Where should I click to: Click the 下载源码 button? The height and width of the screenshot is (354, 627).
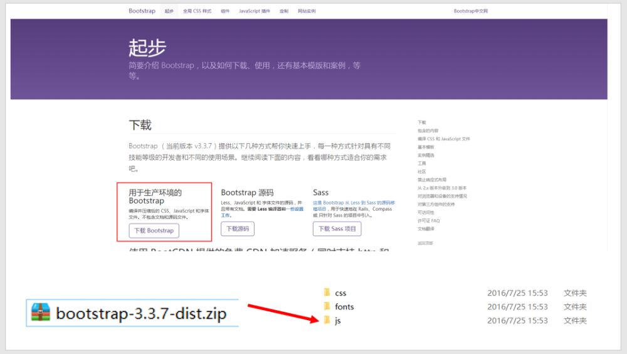click(238, 228)
